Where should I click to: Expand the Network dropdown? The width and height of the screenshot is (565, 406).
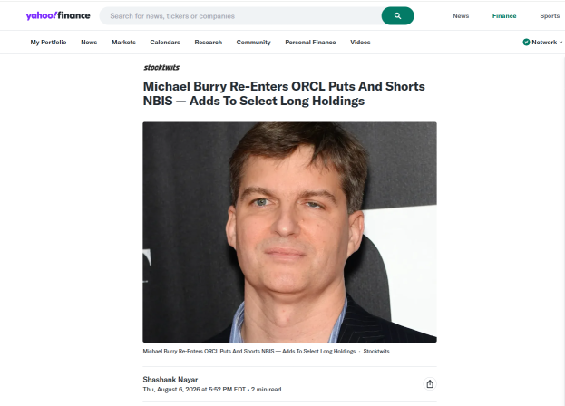[x=544, y=42]
